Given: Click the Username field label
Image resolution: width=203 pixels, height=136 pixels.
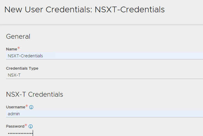Looking at the screenshot, I should [15, 107].
